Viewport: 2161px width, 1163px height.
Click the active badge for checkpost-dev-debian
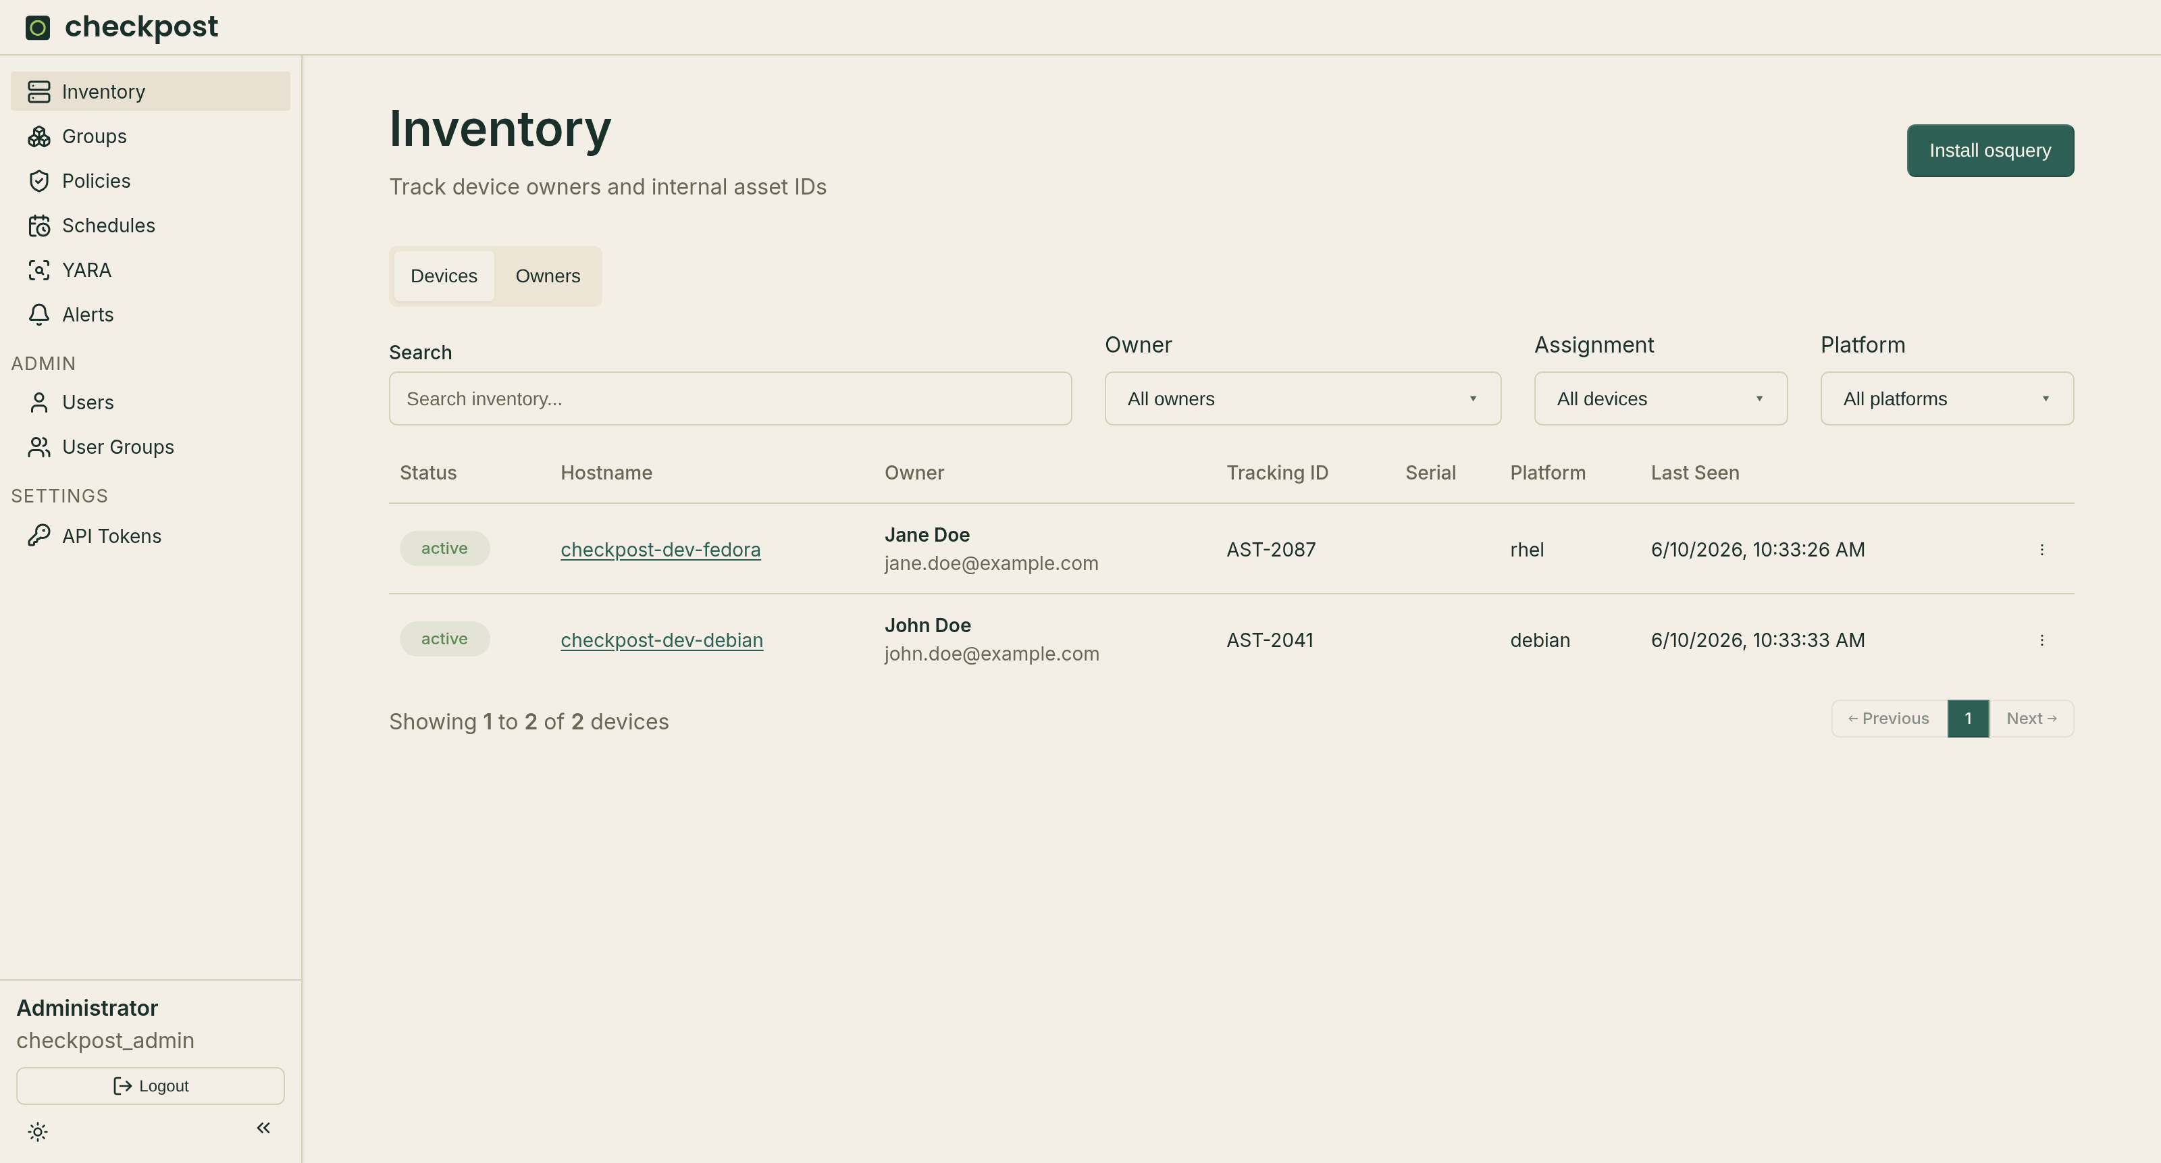[x=444, y=638]
